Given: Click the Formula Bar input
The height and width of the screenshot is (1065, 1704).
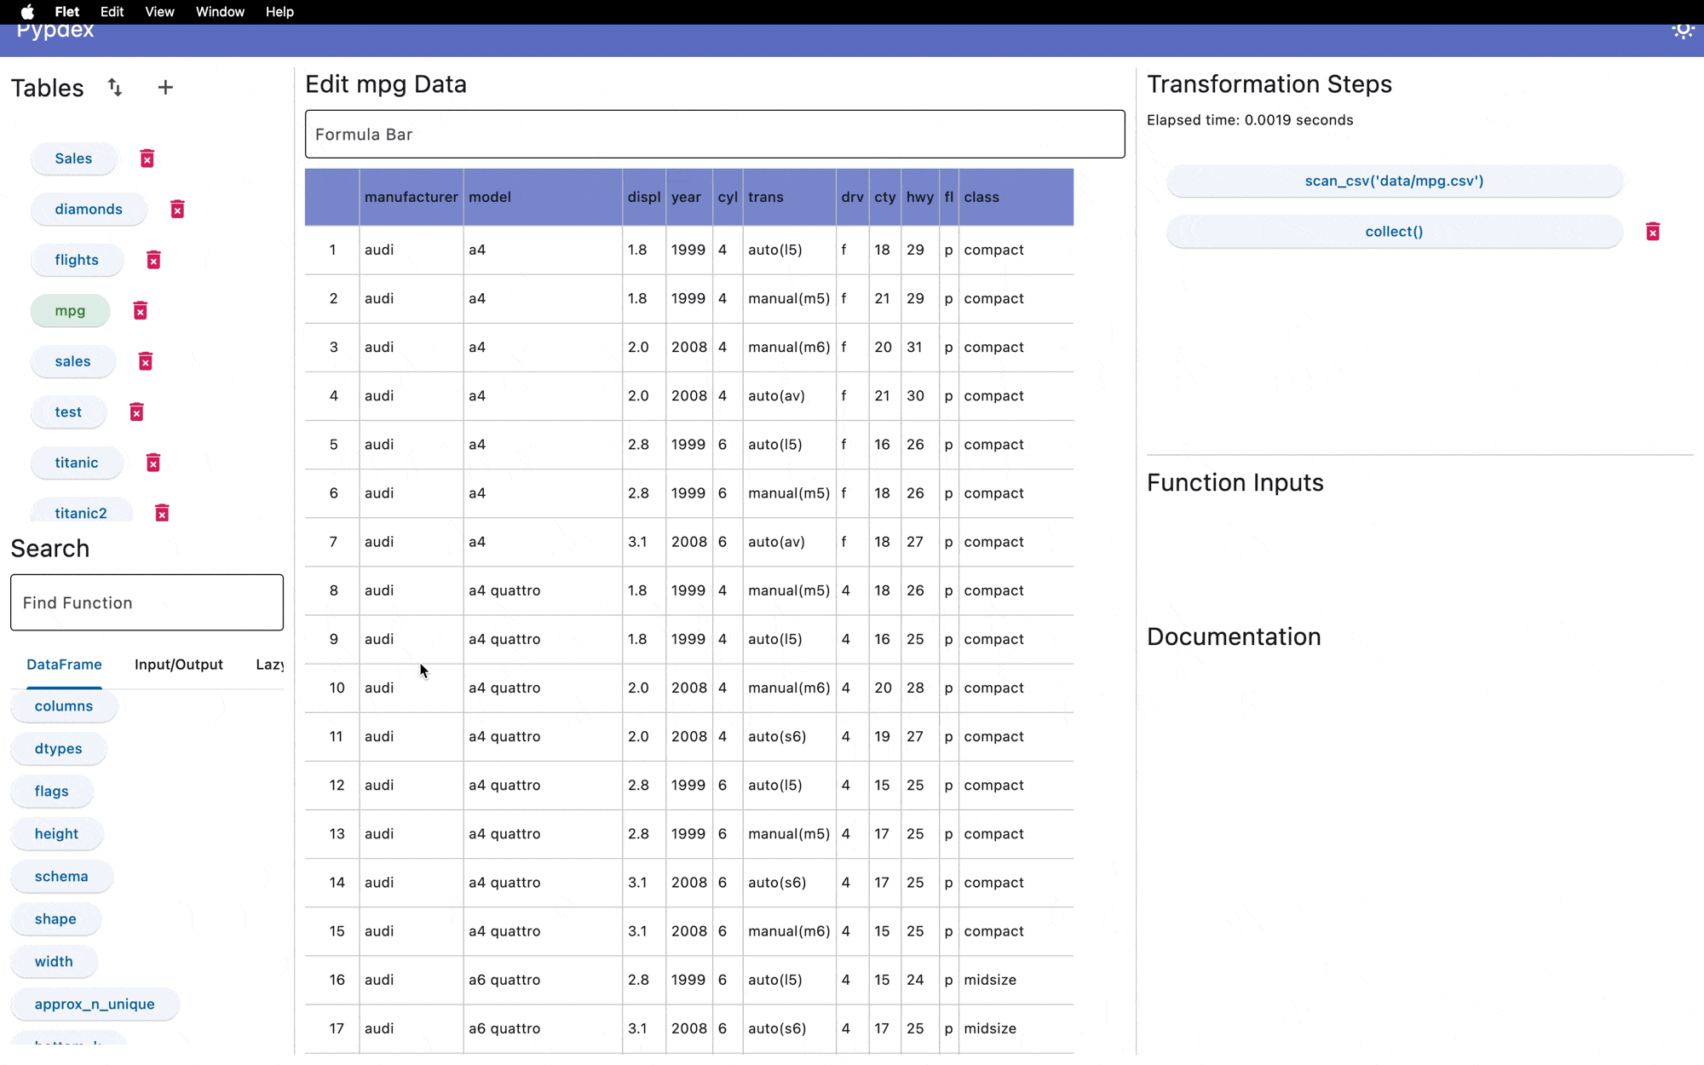Looking at the screenshot, I should tap(714, 135).
